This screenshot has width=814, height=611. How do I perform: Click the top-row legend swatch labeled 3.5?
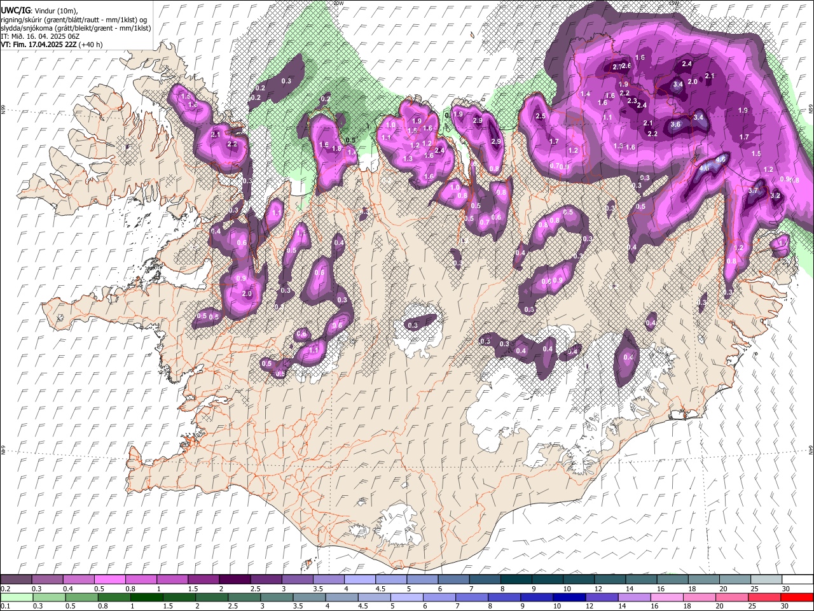pos(328,580)
